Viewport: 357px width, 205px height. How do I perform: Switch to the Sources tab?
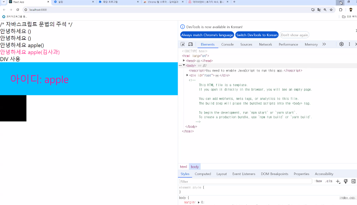coord(246,45)
